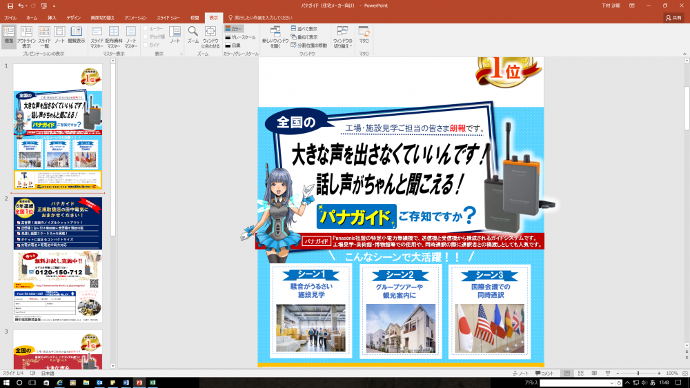This screenshot has width=690, height=388.
Task: Open the undo history dropdown arrow
Action: (x=26, y=6)
